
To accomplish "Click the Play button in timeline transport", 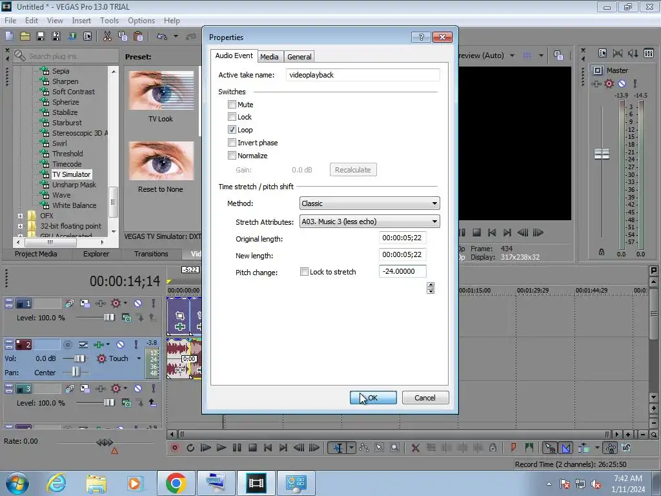I will click(x=221, y=448).
